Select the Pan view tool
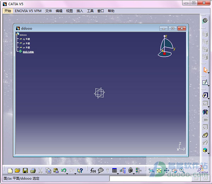Viewport: 212px width, 184px height. 166,171
